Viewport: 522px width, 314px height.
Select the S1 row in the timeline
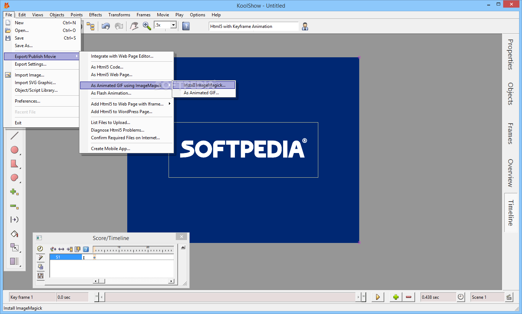(x=66, y=257)
